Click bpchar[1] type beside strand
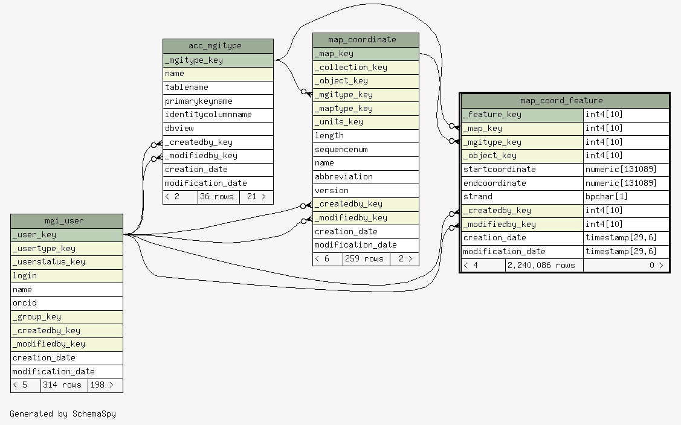 [x=626, y=197]
